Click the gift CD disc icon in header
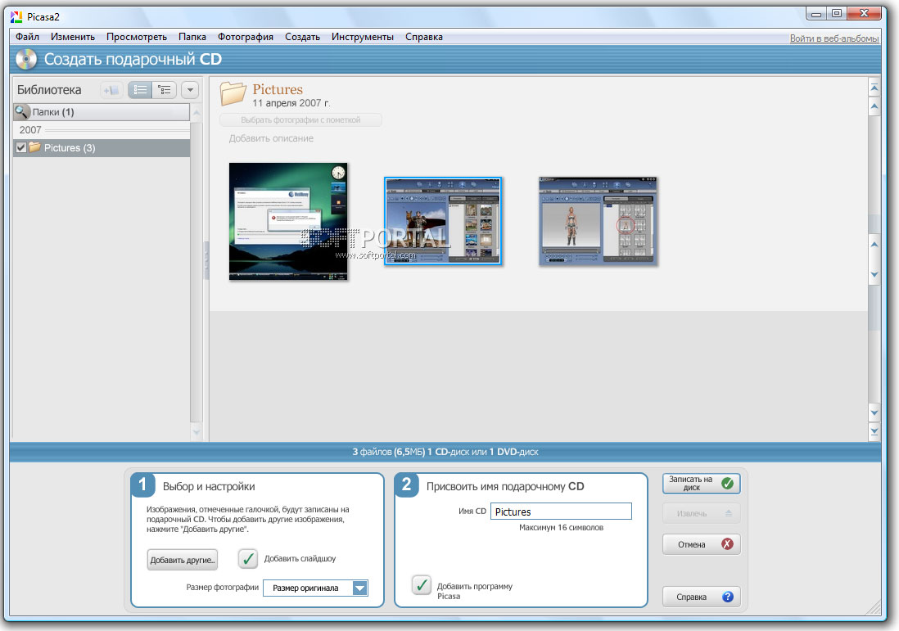This screenshot has height=631, width=899. coord(26,60)
